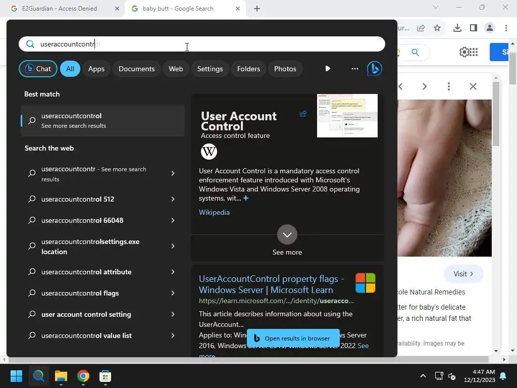
Task: Bookmark this page with the star icon
Action: point(437,28)
